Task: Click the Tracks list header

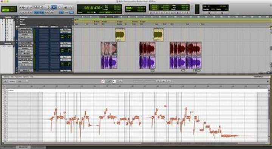Action: point(8,17)
